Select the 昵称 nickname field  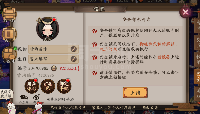(x=53, y=49)
